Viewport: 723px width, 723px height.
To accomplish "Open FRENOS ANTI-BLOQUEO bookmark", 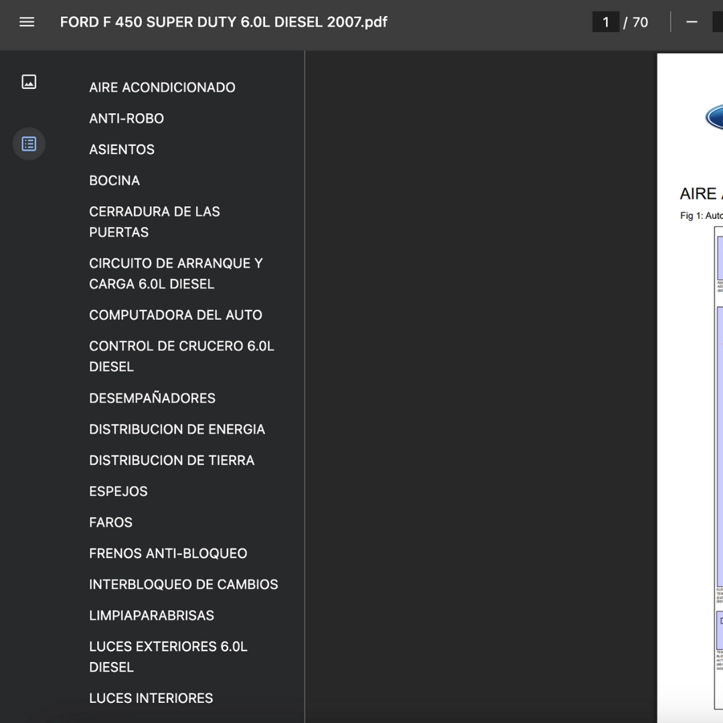I will [x=168, y=554].
